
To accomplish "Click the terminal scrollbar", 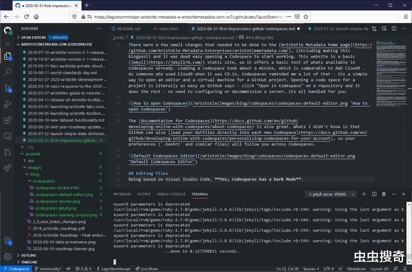I will tap(409, 233).
